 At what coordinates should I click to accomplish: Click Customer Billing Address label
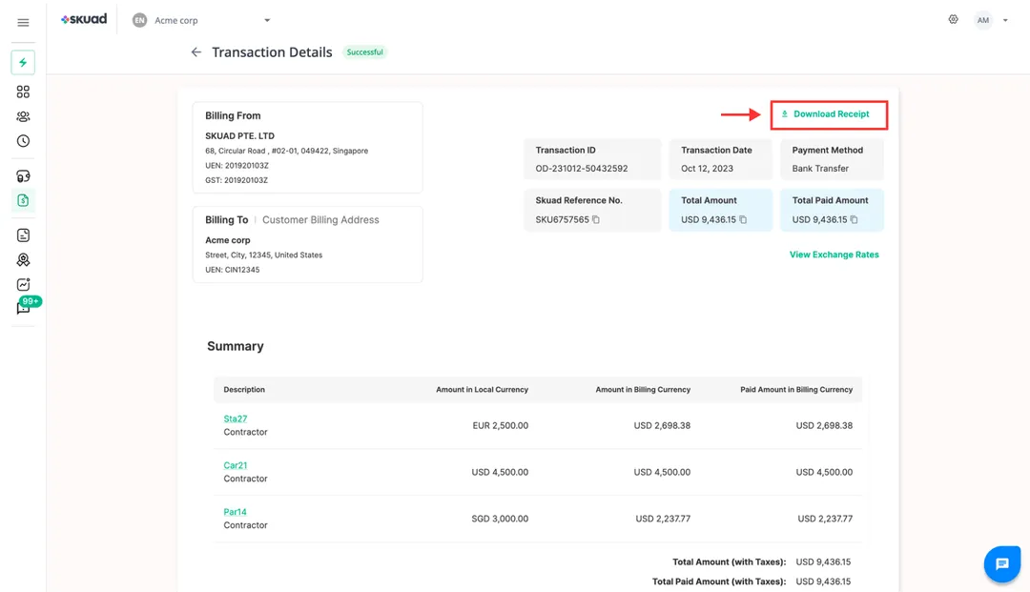pos(320,220)
